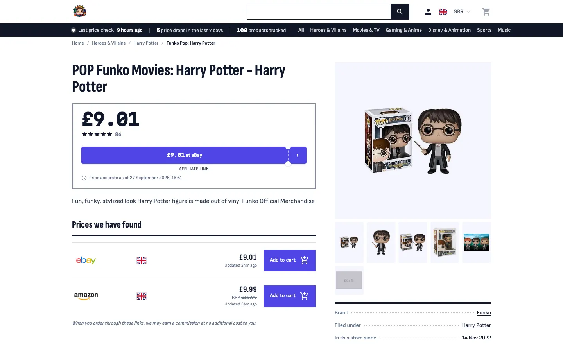Open Disney & Animation menu item
This screenshot has width=563, height=352.
pyautogui.click(x=449, y=30)
